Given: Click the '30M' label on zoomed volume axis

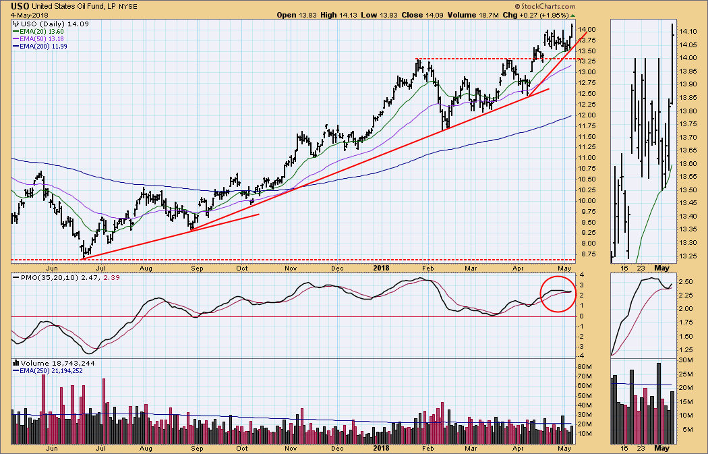Looking at the screenshot, I should coord(686,360).
